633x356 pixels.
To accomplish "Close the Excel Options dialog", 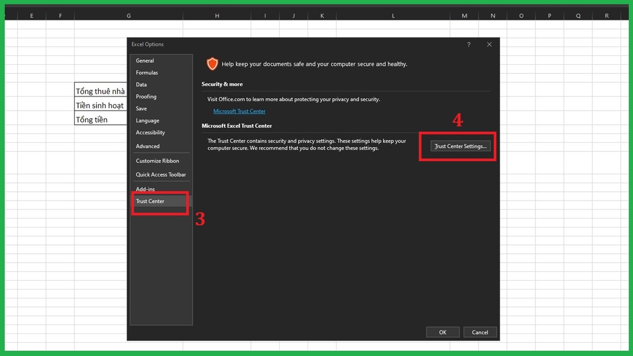I will 489,45.
